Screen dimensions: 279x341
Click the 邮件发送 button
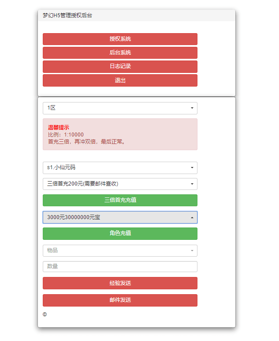[120, 300]
